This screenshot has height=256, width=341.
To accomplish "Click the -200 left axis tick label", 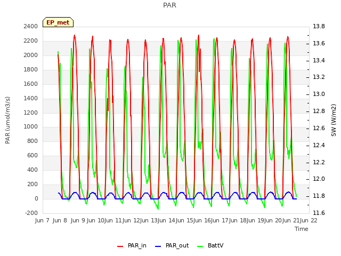I will (31, 213).
